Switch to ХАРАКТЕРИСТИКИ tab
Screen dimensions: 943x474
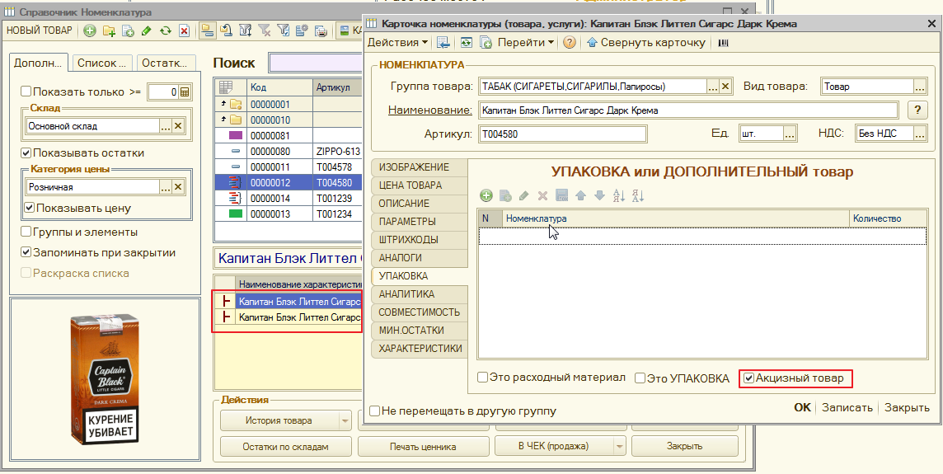(x=420, y=348)
